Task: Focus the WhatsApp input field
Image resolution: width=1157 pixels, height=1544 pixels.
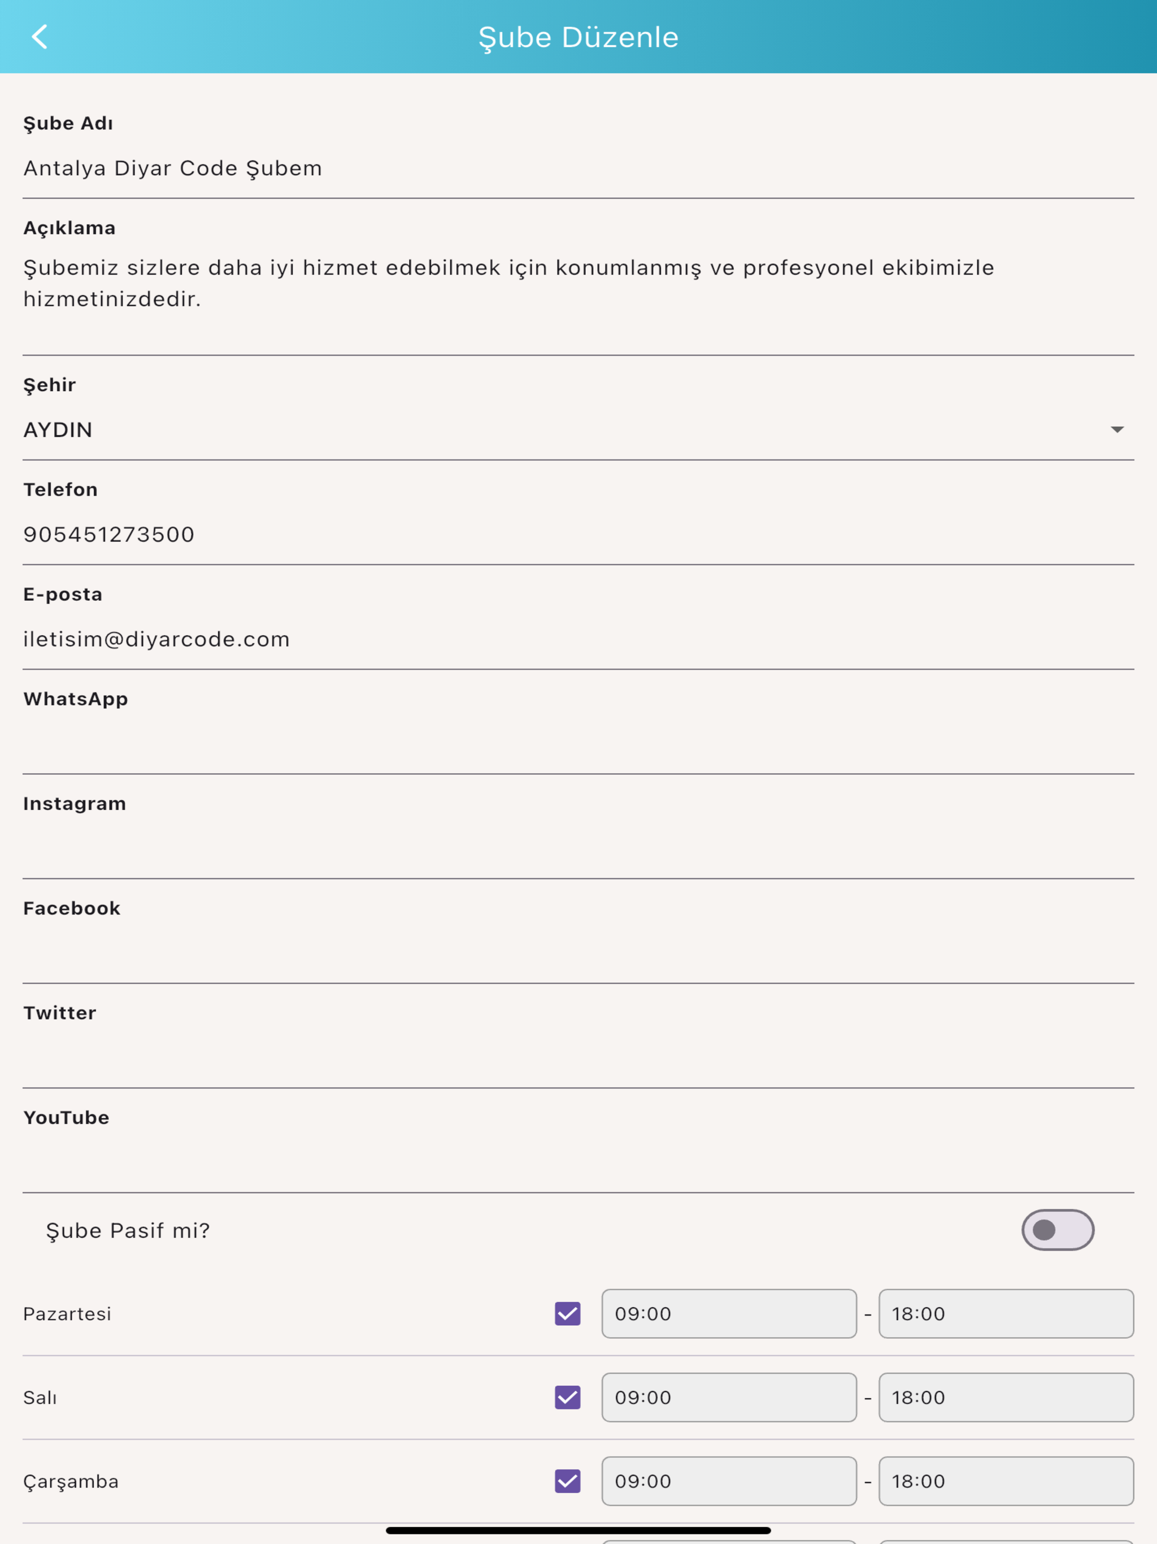Action: click(x=578, y=744)
